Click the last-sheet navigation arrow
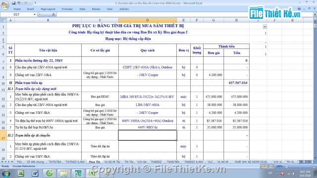Image resolution: width=317 pixels, height=178 pixels. 12,162
